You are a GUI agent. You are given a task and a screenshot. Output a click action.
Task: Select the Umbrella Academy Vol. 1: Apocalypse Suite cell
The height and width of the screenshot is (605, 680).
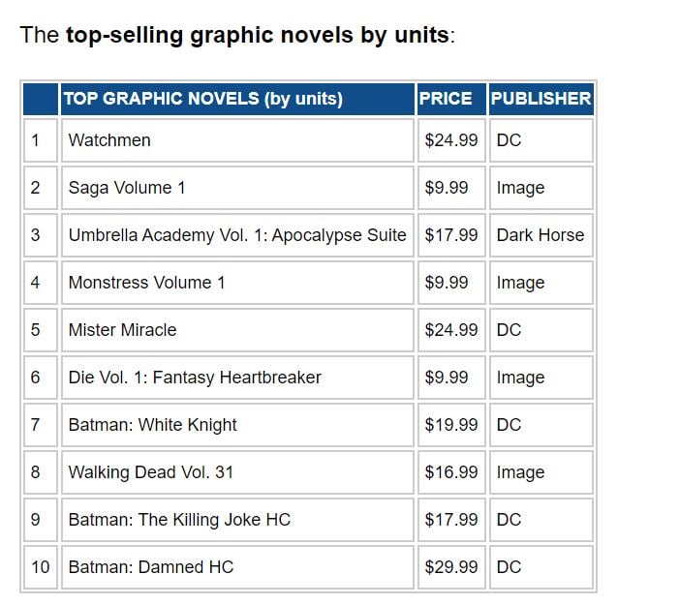[x=237, y=235]
